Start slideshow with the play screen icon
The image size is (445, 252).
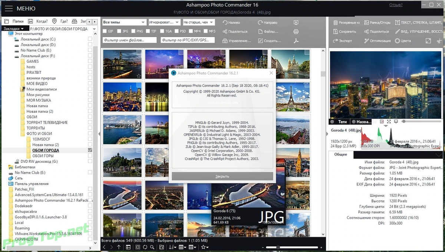coord(296,22)
